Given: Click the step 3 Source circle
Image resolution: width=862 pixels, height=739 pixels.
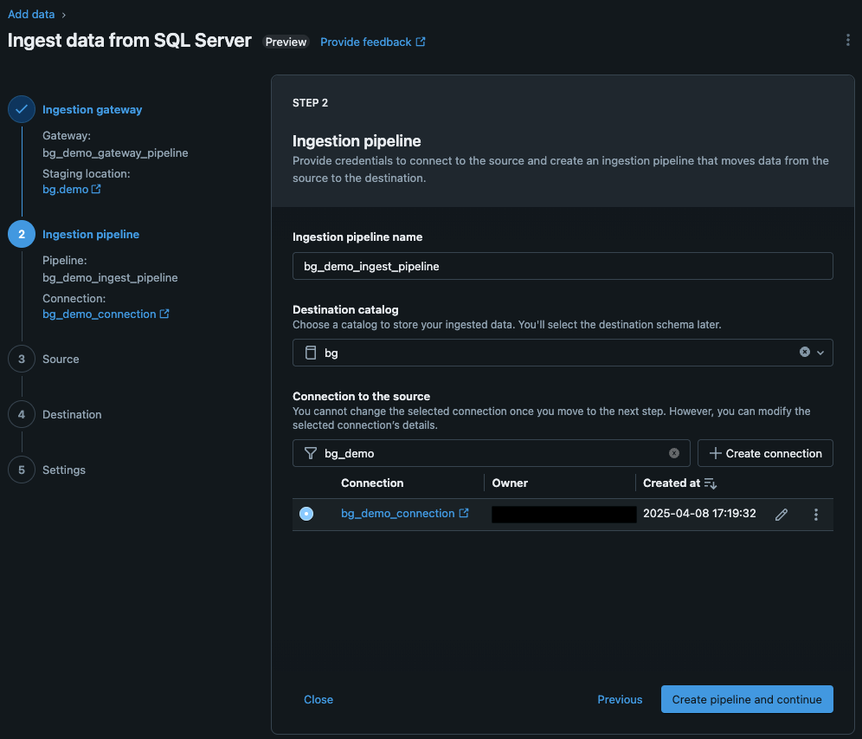Looking at the screenshot, I should point(22,359).
